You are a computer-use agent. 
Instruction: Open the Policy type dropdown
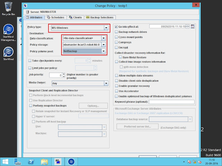106,28
